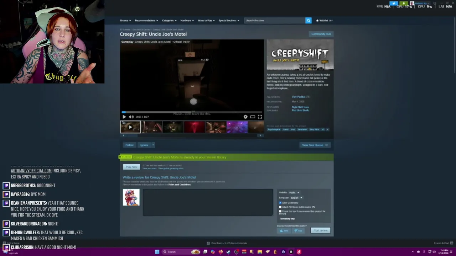Click the Psychological tag

274,129
